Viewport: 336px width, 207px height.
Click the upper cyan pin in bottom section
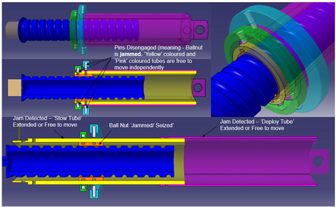point(94,131)
